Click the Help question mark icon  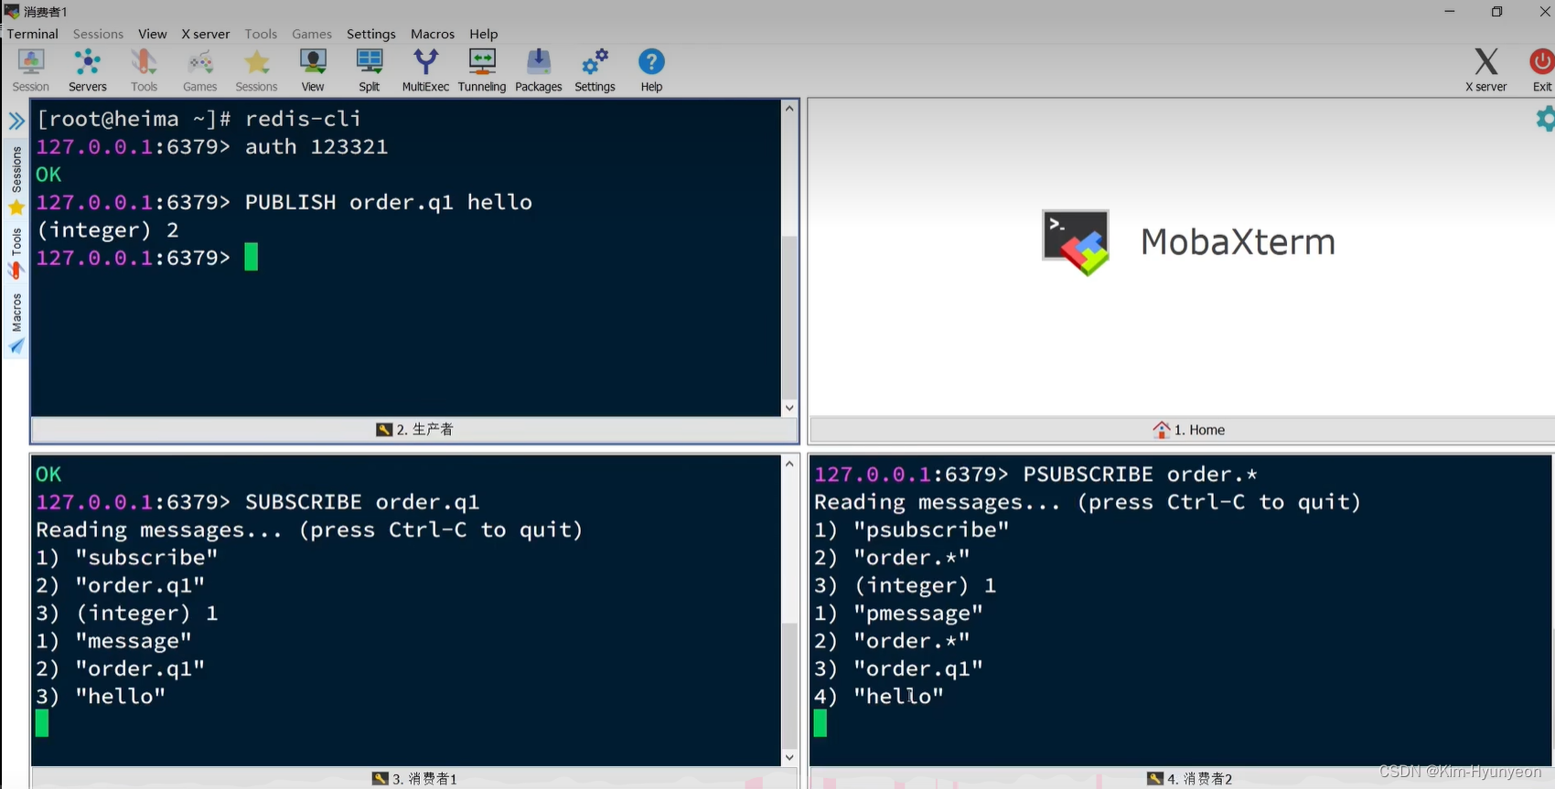[x=651, y=70]
